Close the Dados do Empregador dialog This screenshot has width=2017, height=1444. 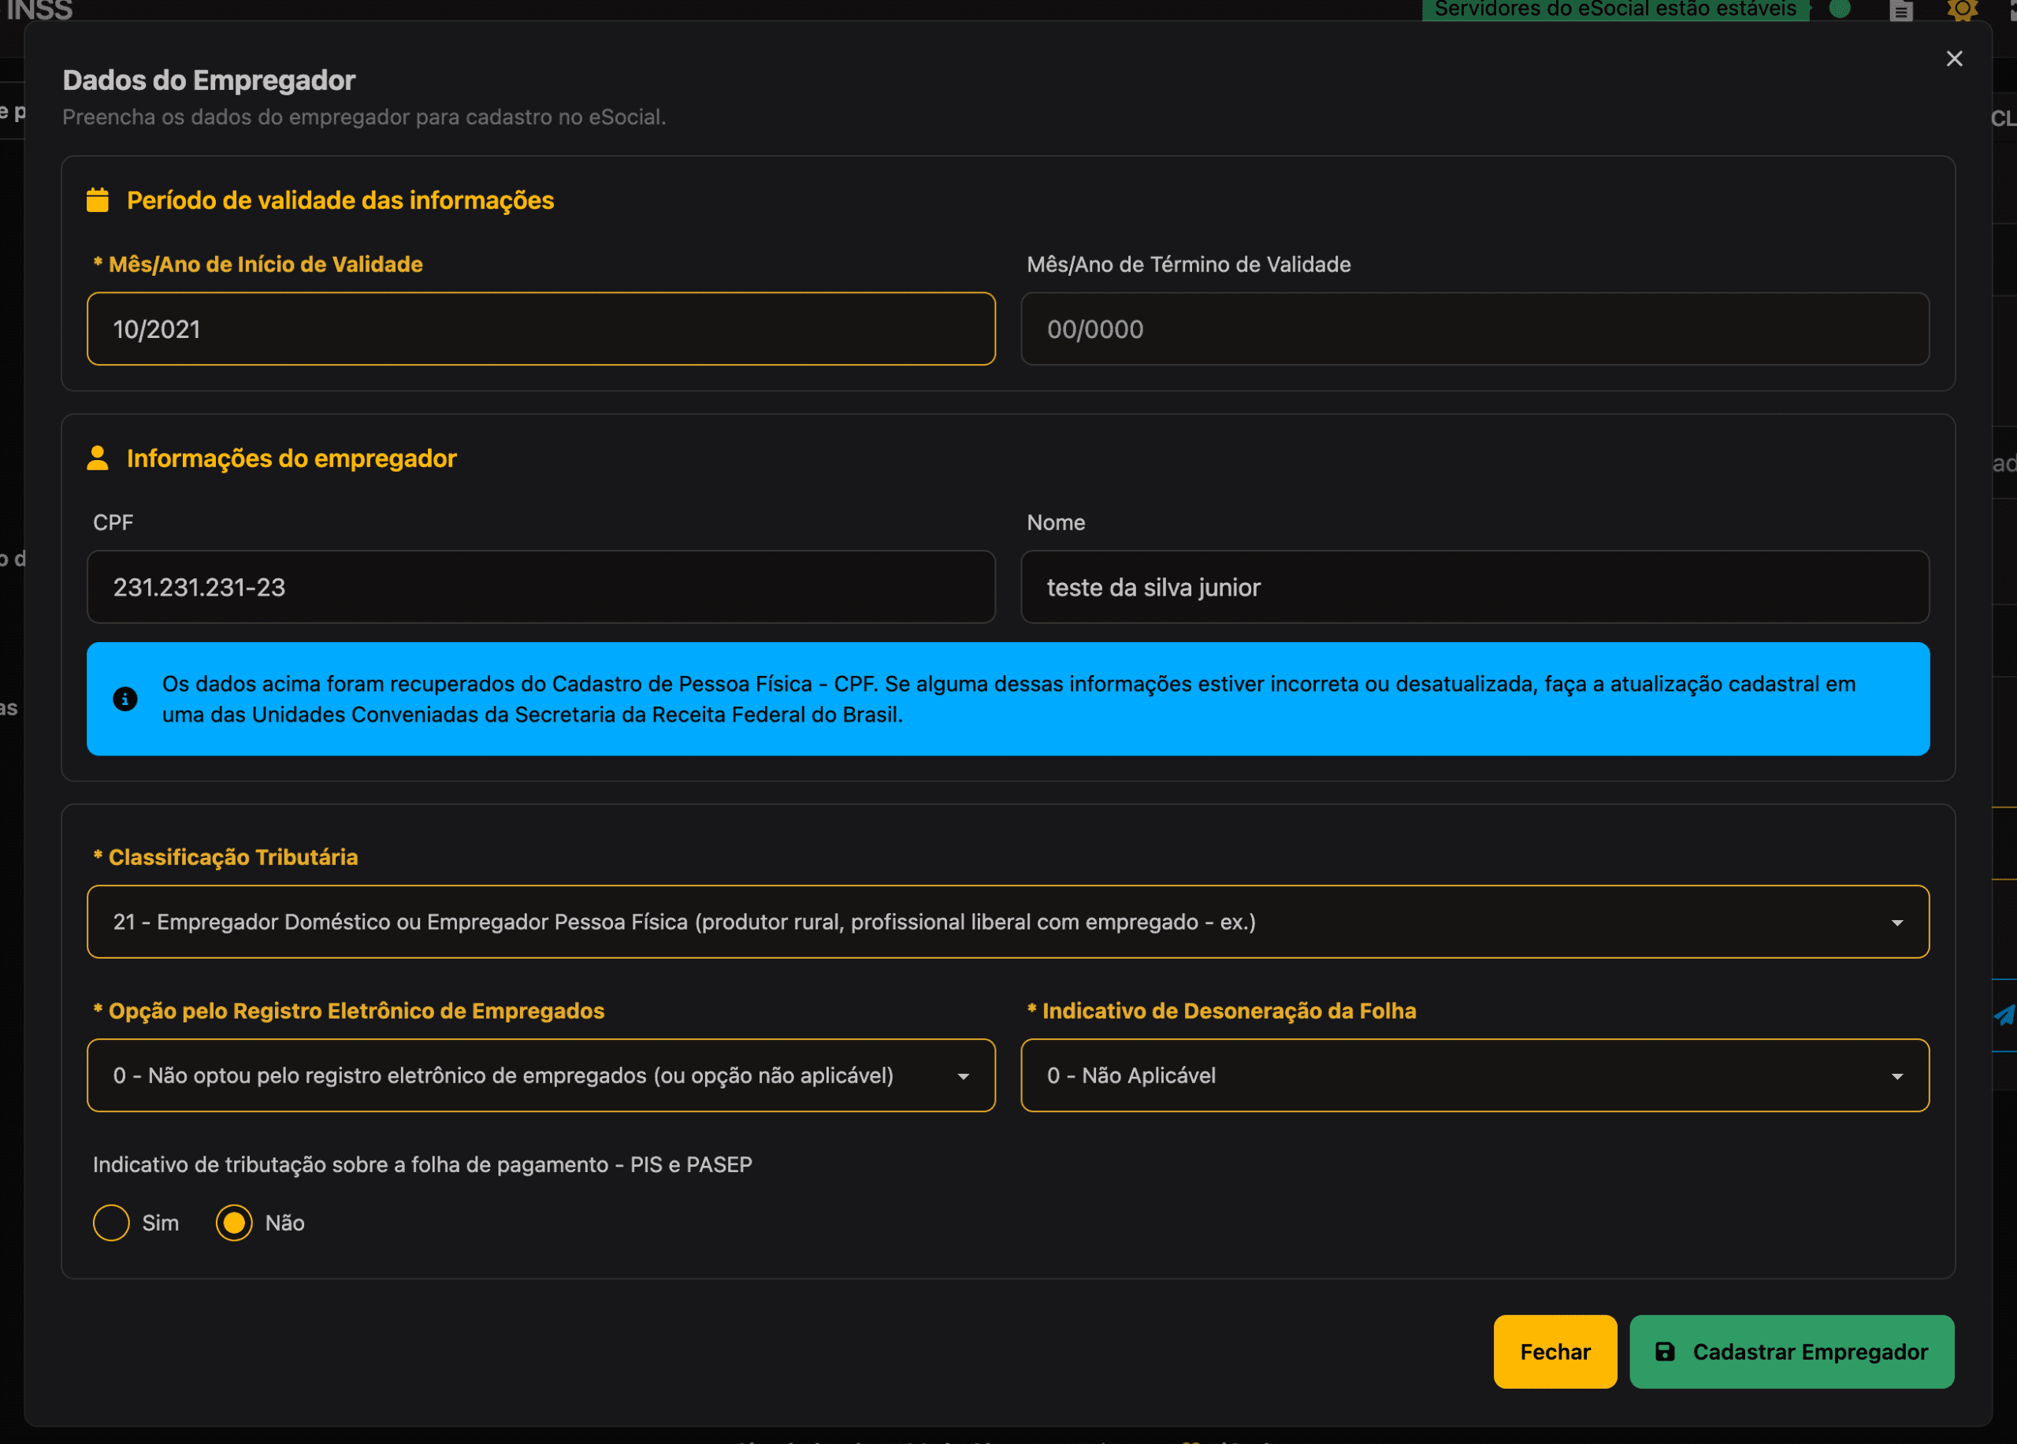(1954, 58)
